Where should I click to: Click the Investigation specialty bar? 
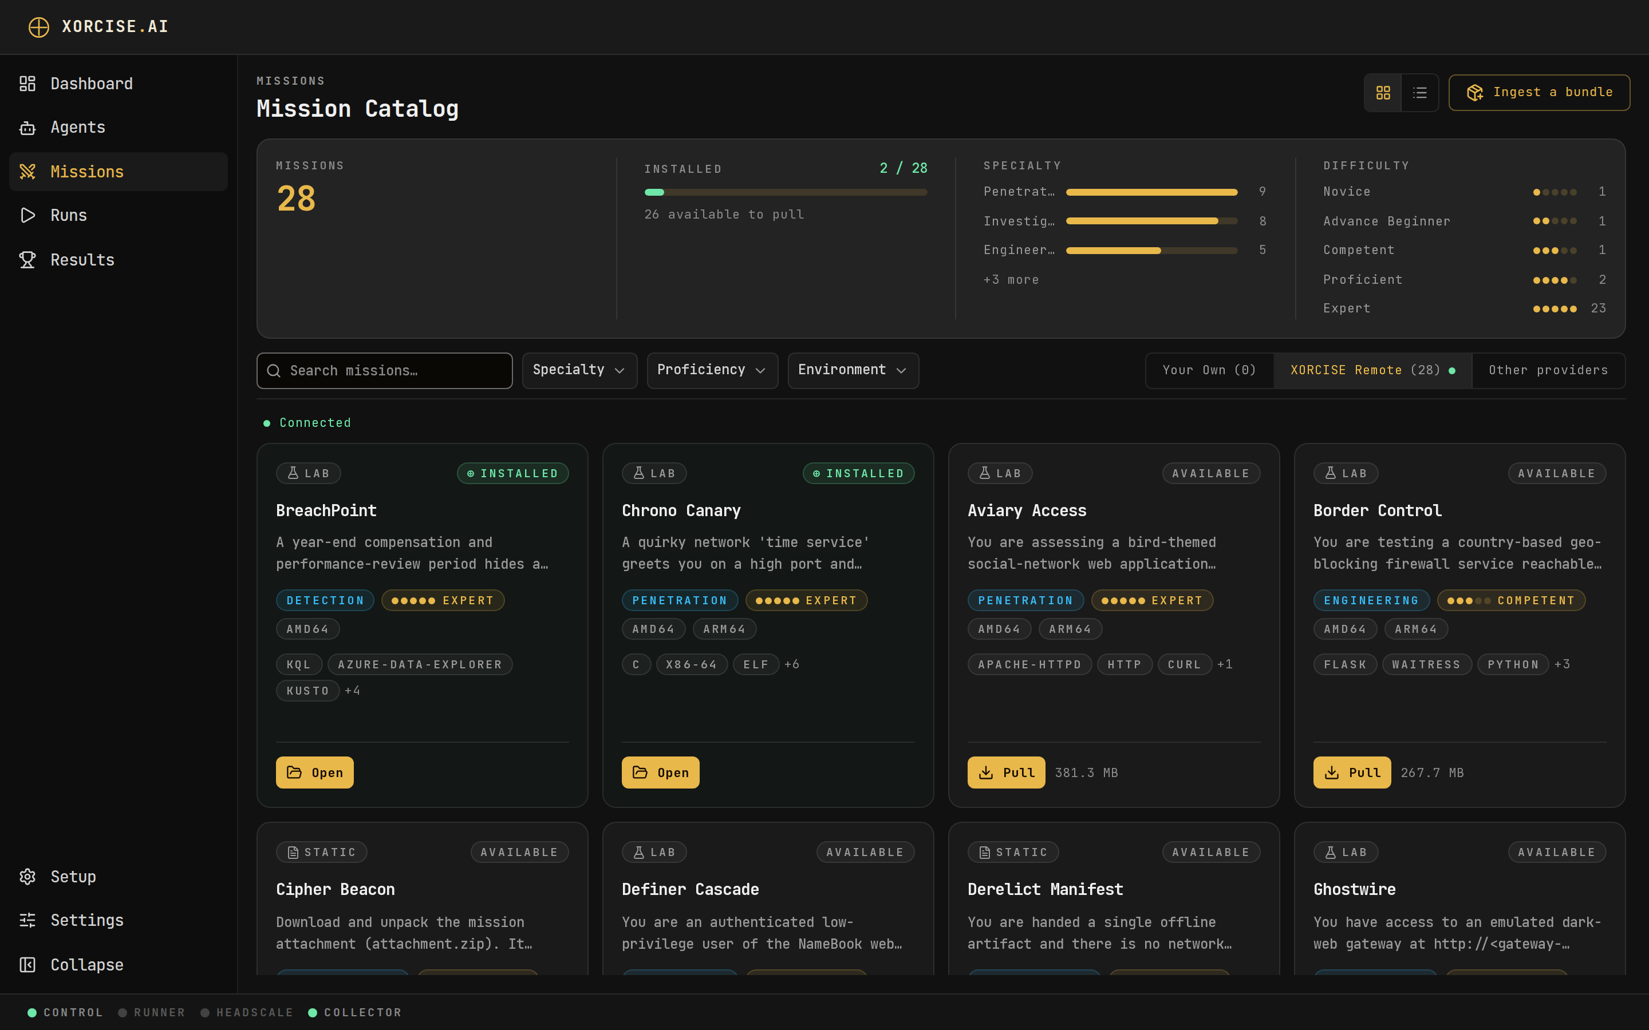[1151, 221]
